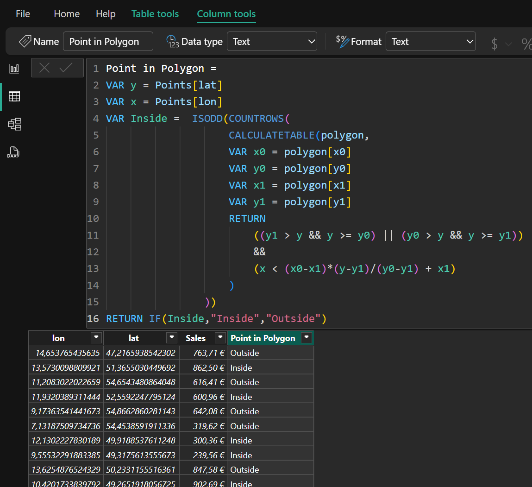Screen dimensions: 532x487
Task: Click RETURN keyword on line 10
Action: point(247,219)
